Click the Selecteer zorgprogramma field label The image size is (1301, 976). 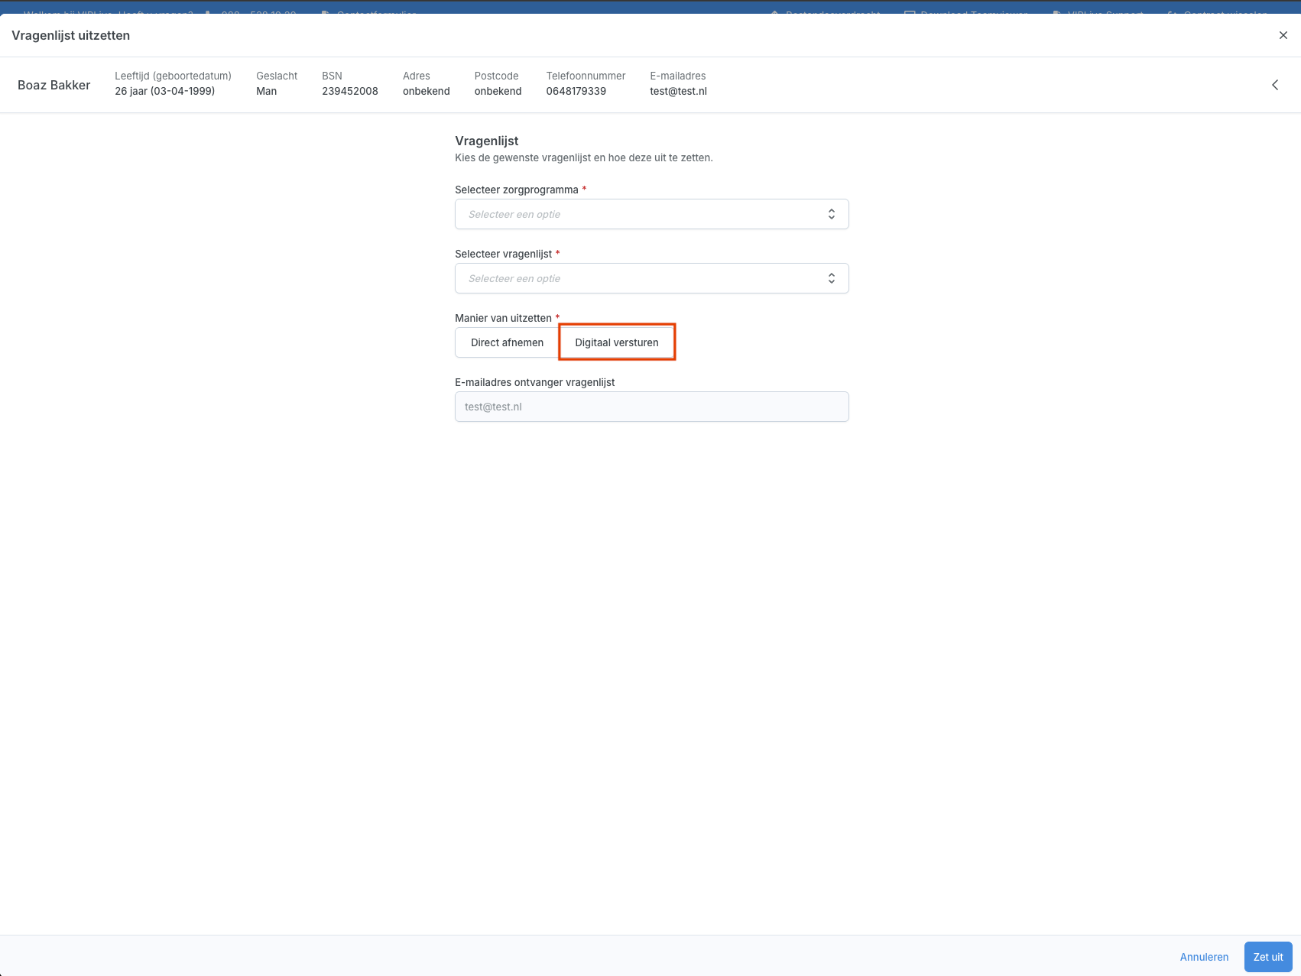coord(517,190)
